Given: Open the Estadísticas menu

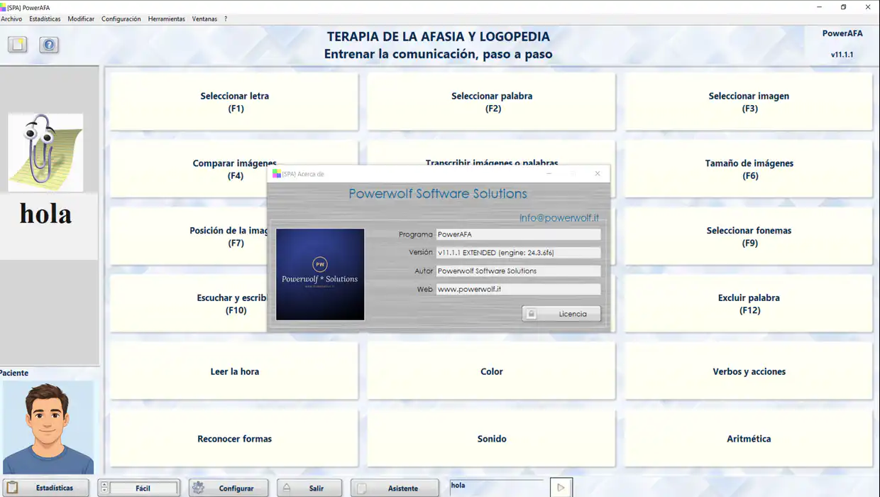Looking at the screenshot, I should pyautogui.click(x=45, y=19).
